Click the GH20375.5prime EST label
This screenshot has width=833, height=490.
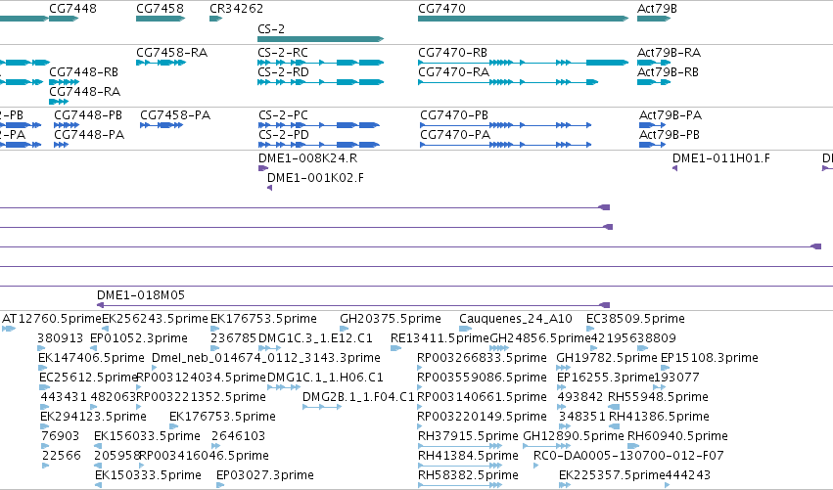coord(391,319)
